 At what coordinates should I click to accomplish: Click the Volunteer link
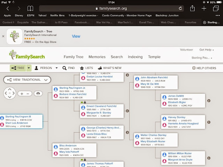click(186, 50)
